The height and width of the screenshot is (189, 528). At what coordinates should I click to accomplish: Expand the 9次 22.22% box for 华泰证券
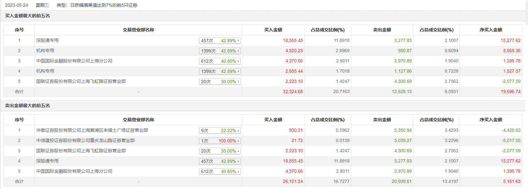pos(220,130)
